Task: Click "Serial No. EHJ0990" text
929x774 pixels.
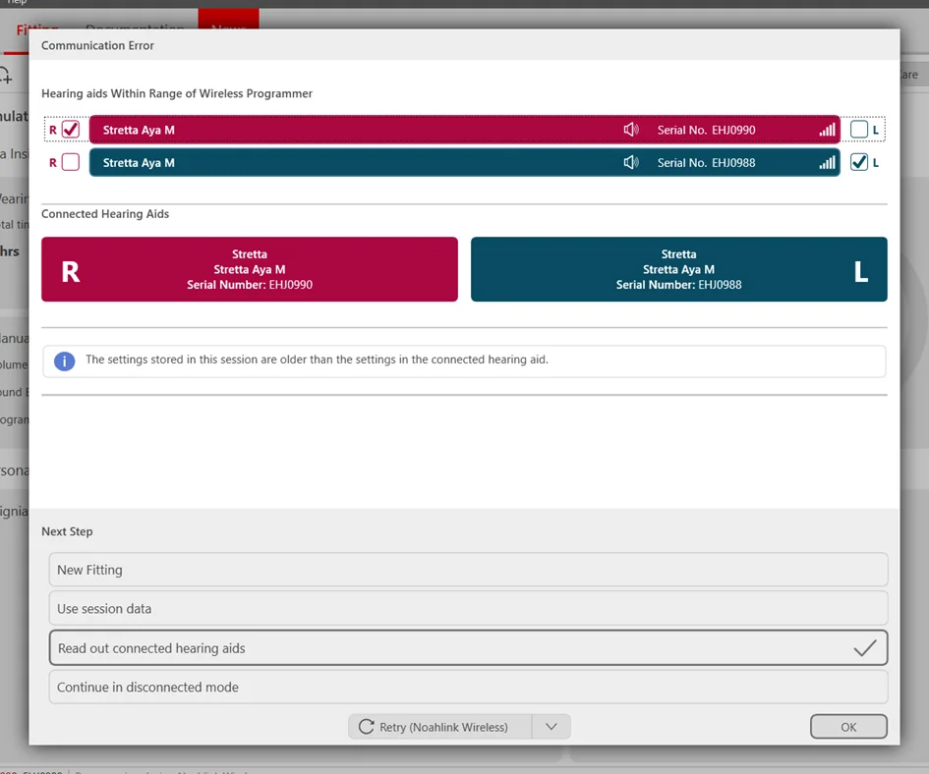Action: click(706, 131)
